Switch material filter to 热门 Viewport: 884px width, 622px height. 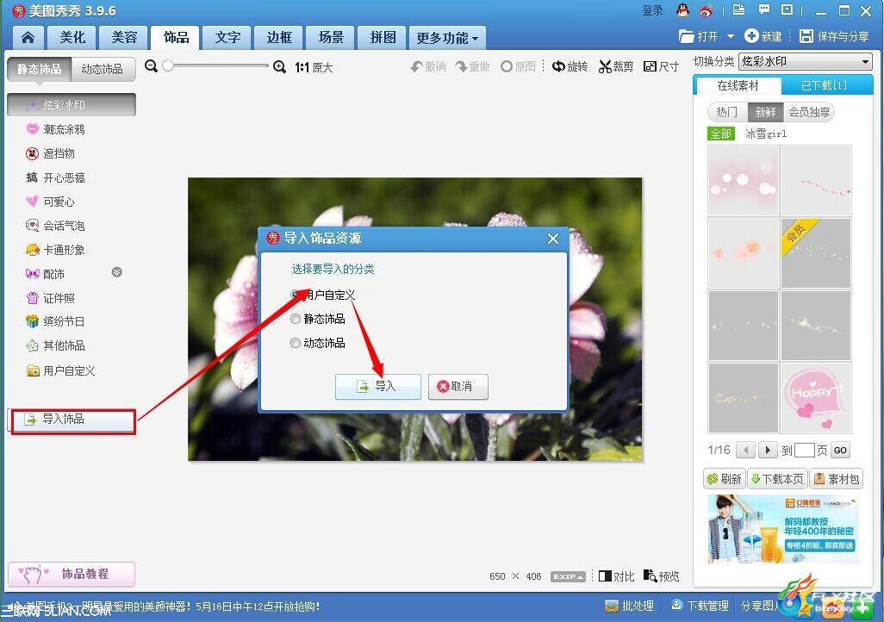coord(727,112)
